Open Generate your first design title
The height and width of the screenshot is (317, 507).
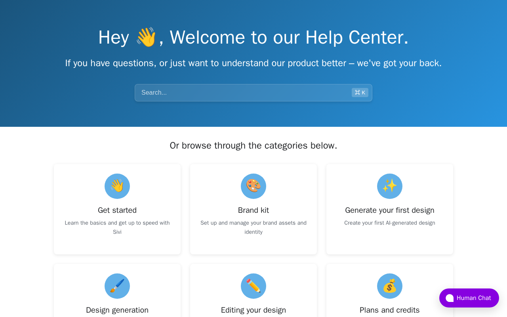pos(390,210)
